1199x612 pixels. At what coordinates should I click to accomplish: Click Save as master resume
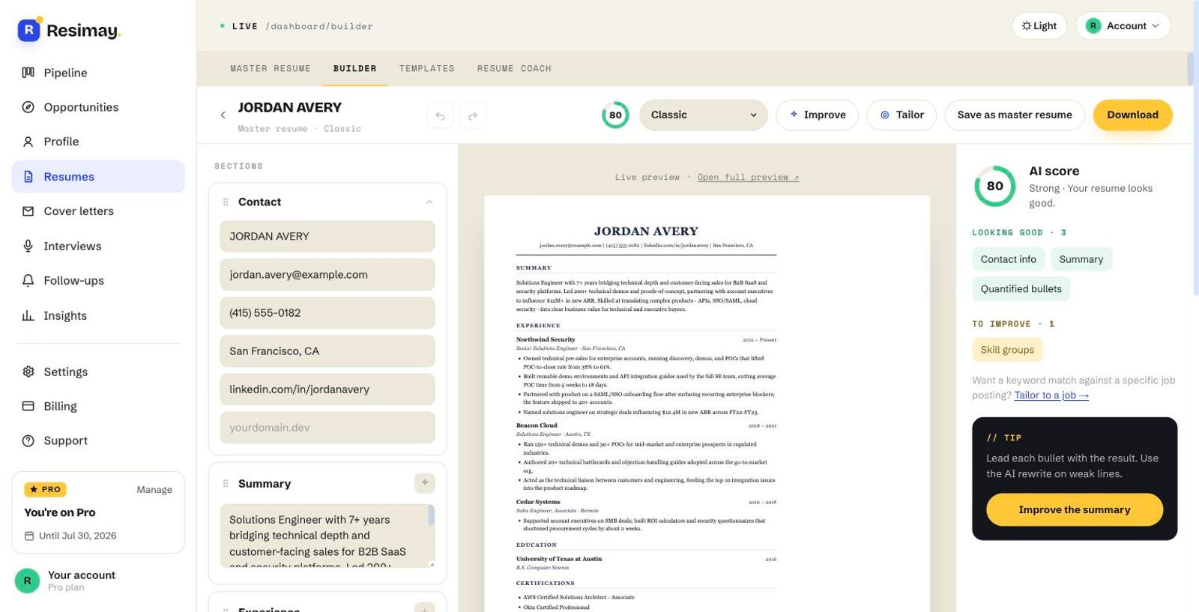click(x=1015, y=115)
